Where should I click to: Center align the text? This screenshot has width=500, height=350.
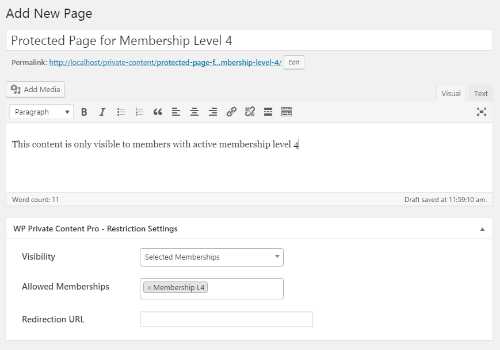pyautogui.click(x=194, y=112)
